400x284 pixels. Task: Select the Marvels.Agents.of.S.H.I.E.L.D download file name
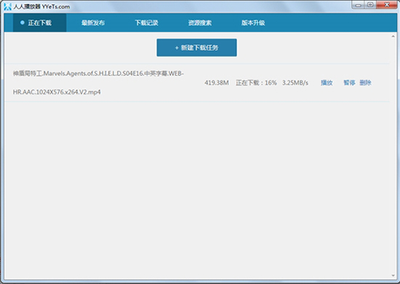tap(98, 83)
